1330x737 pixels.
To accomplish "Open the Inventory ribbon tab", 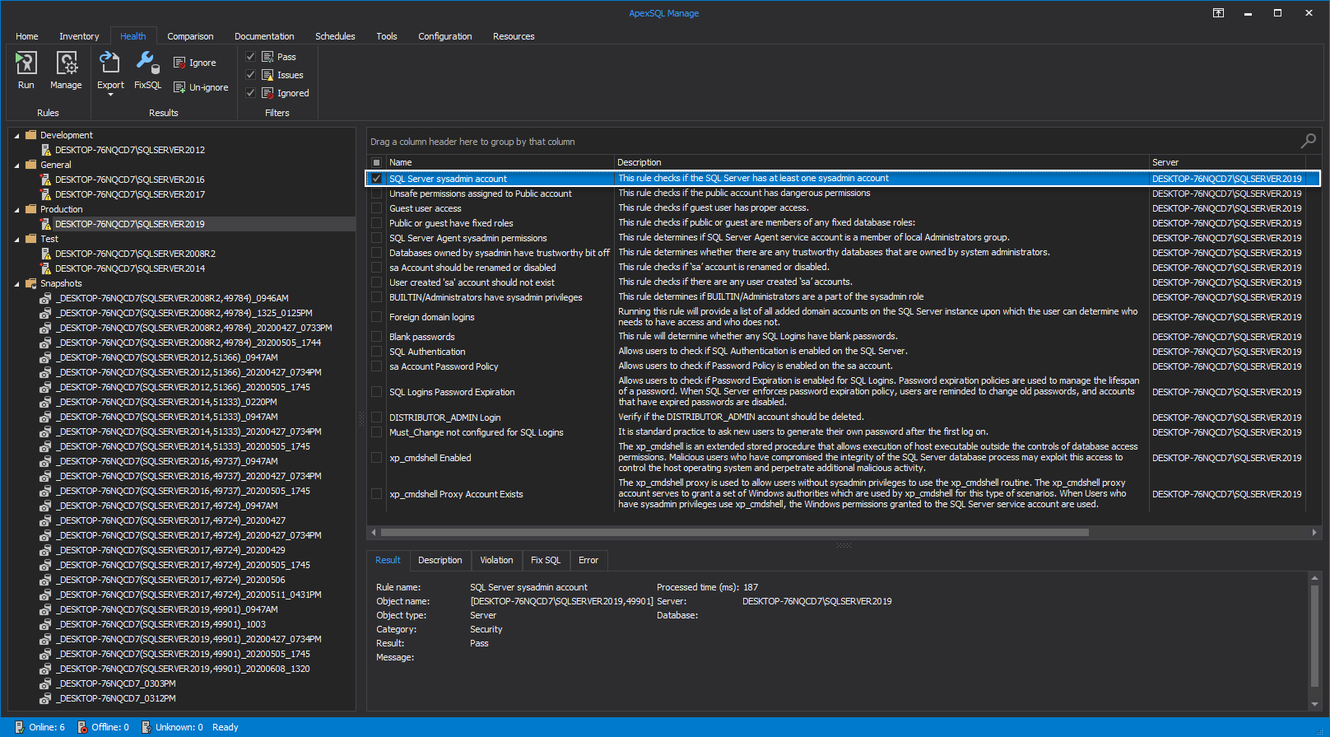I will click(79, 36).
